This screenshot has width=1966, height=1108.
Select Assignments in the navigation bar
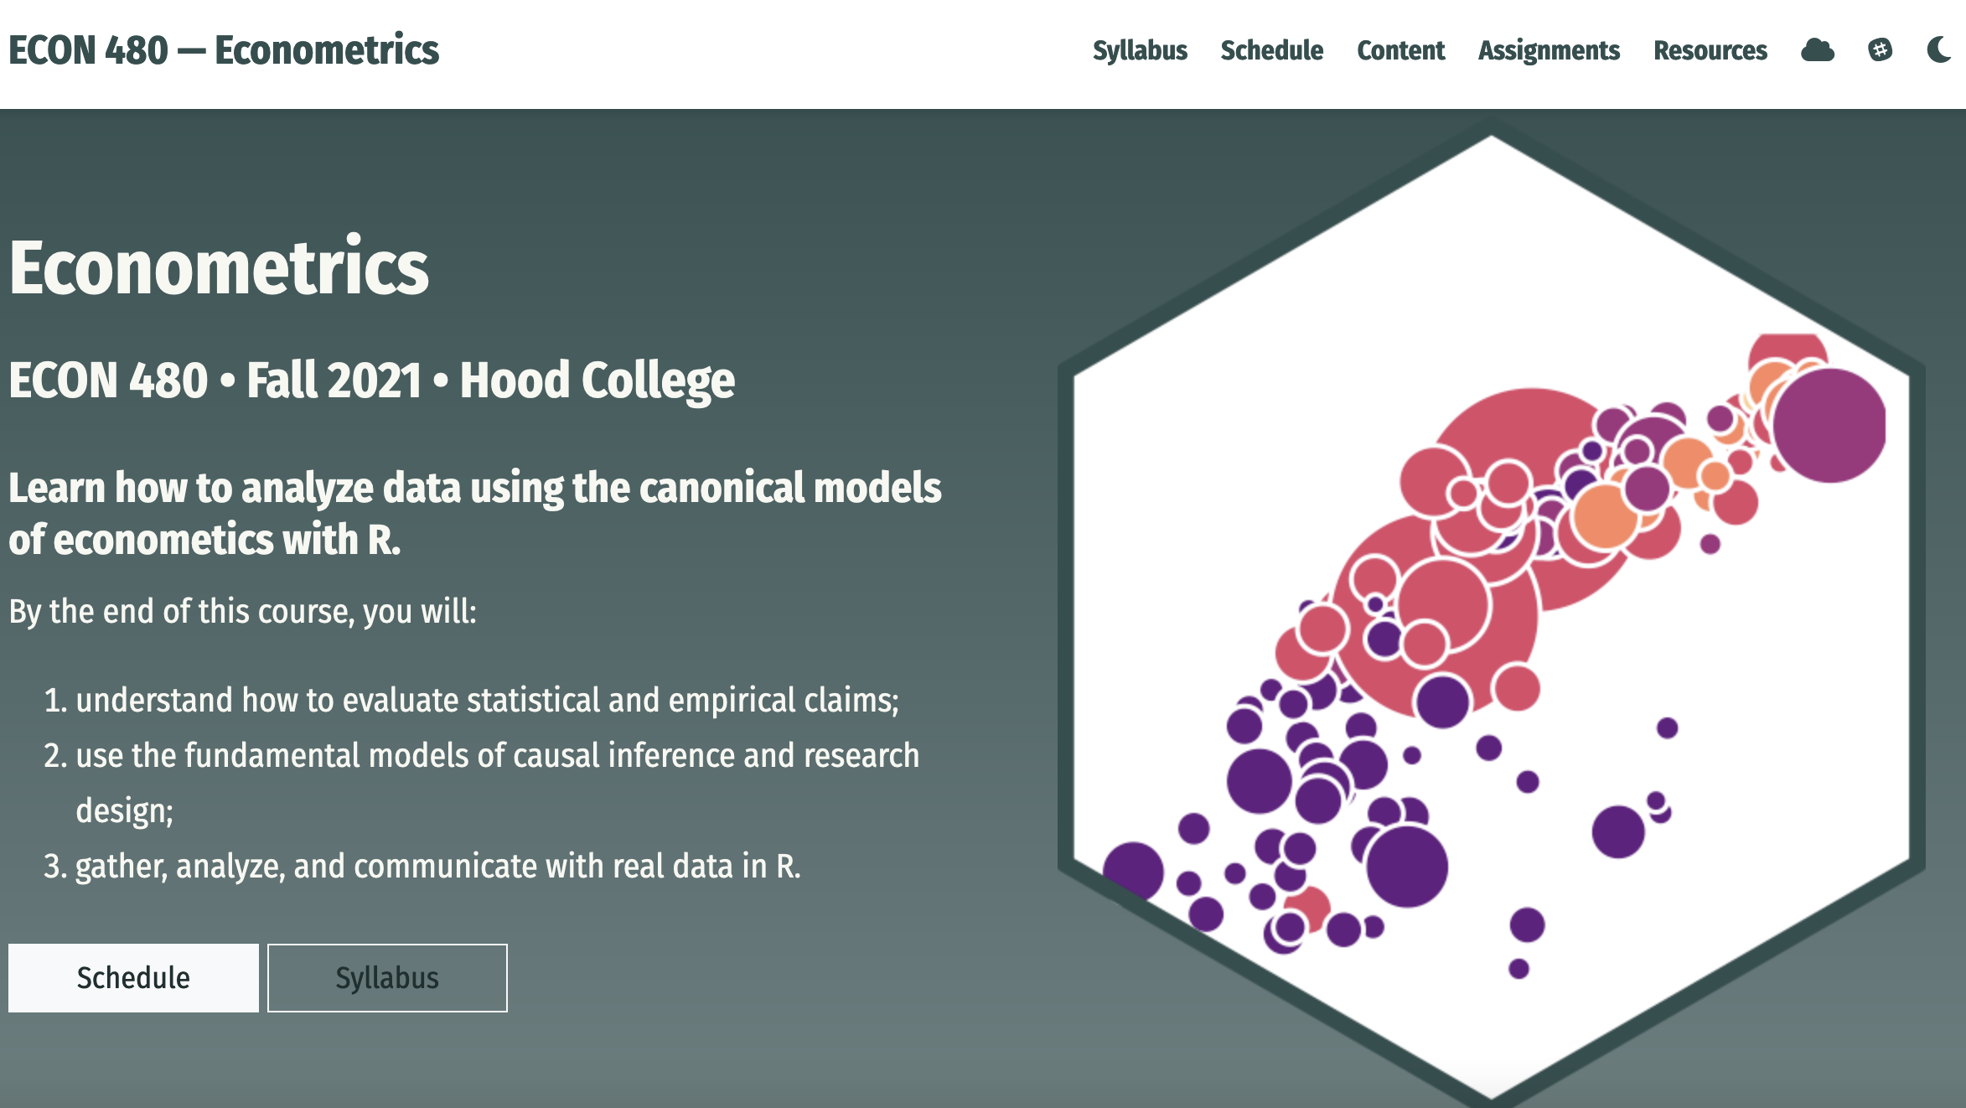(1549, 50)
